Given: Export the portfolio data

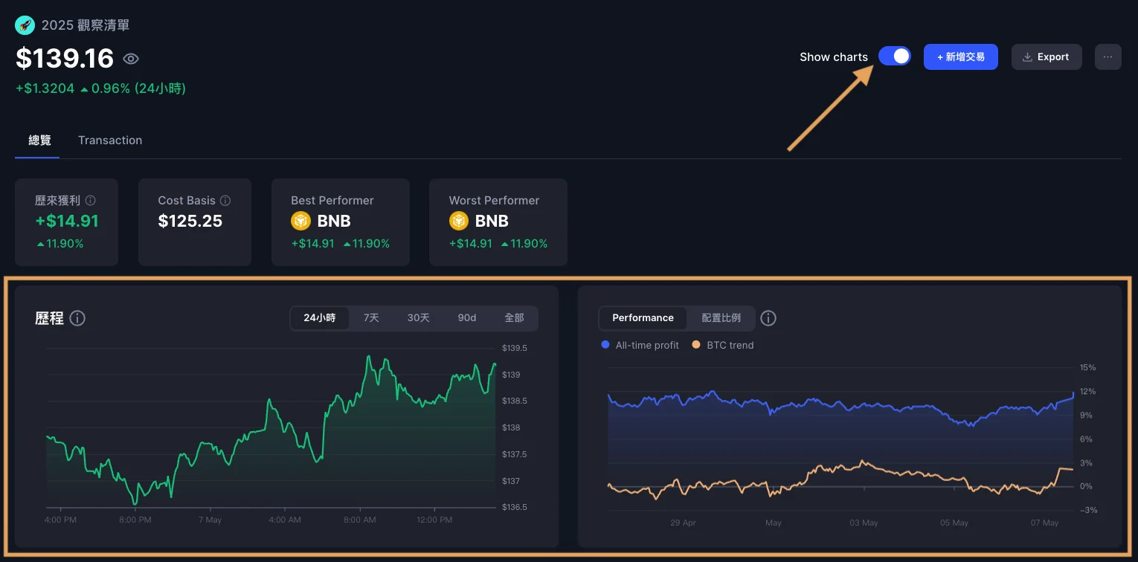Looking at the screenshot, I should tap(1046, 56).
